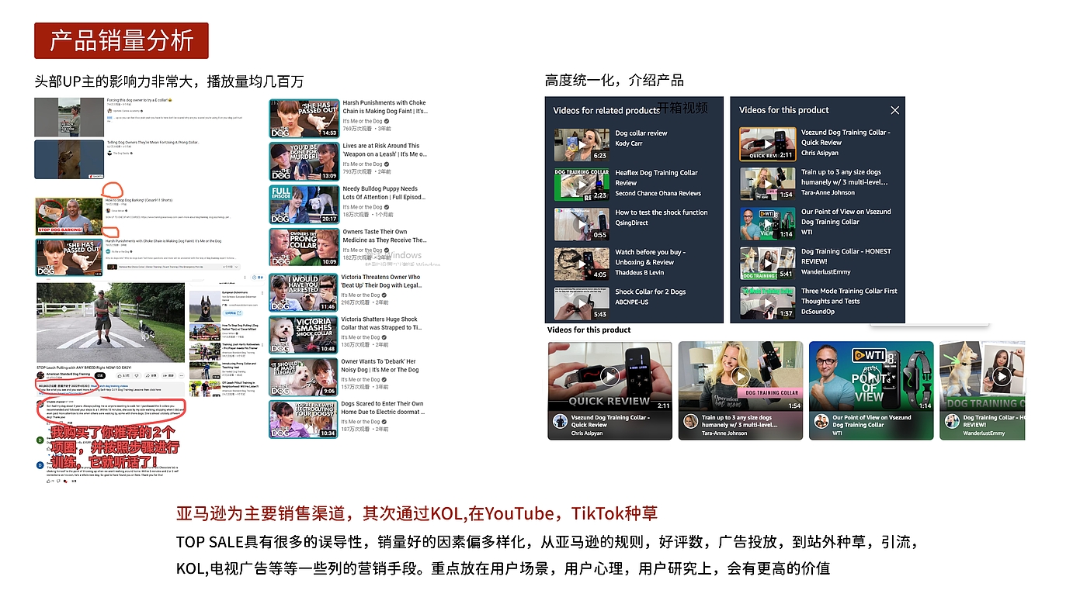Open 'How to test the shock function' title
The width and height of the screenshot is (1087, 611).
pos(662,212)
